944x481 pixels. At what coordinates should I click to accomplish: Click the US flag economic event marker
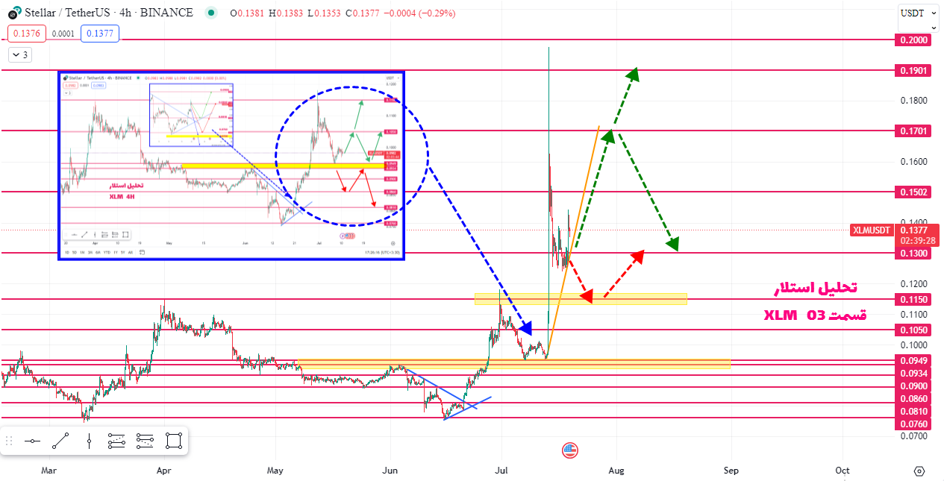[570, 449]
